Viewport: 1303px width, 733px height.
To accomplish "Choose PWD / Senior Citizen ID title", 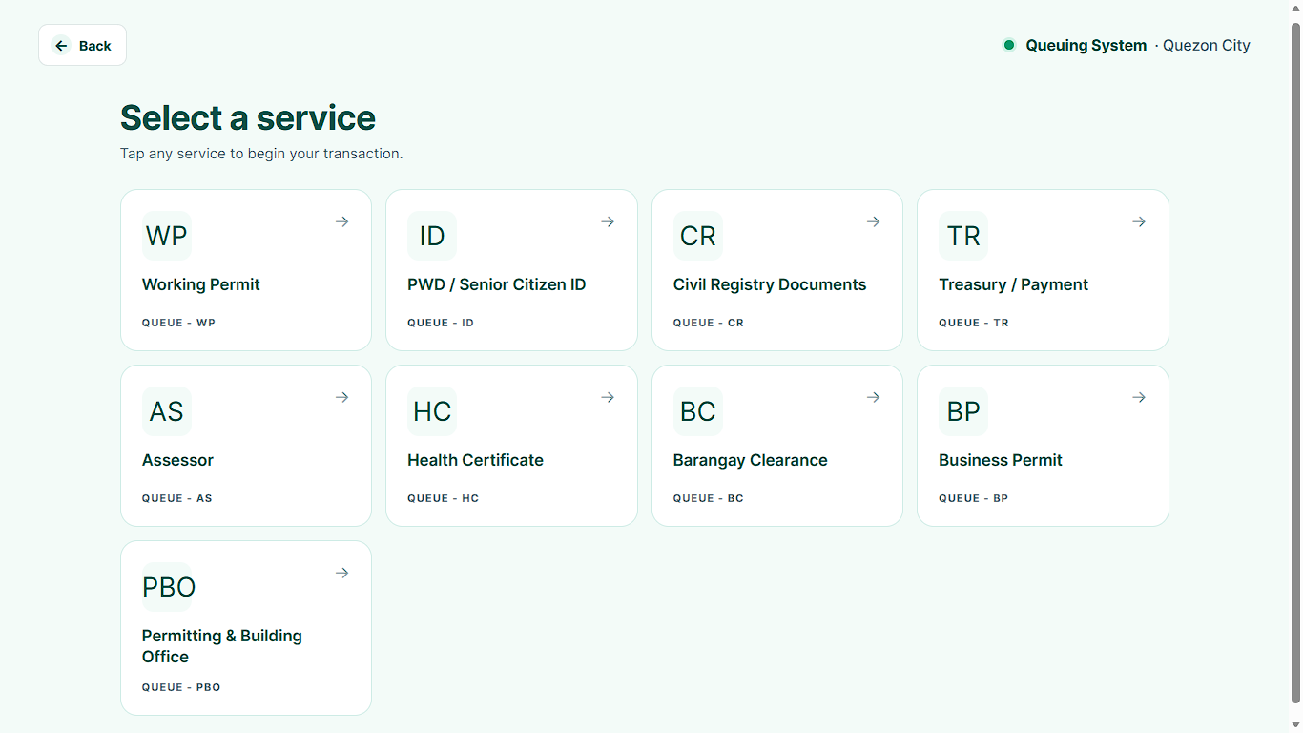I will point(497,284).
